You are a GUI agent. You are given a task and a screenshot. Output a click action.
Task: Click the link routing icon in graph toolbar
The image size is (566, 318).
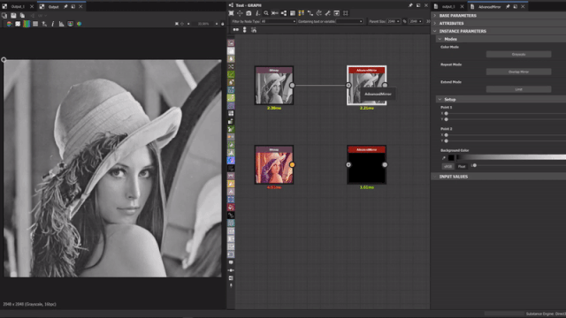click(x=310, y=13)
